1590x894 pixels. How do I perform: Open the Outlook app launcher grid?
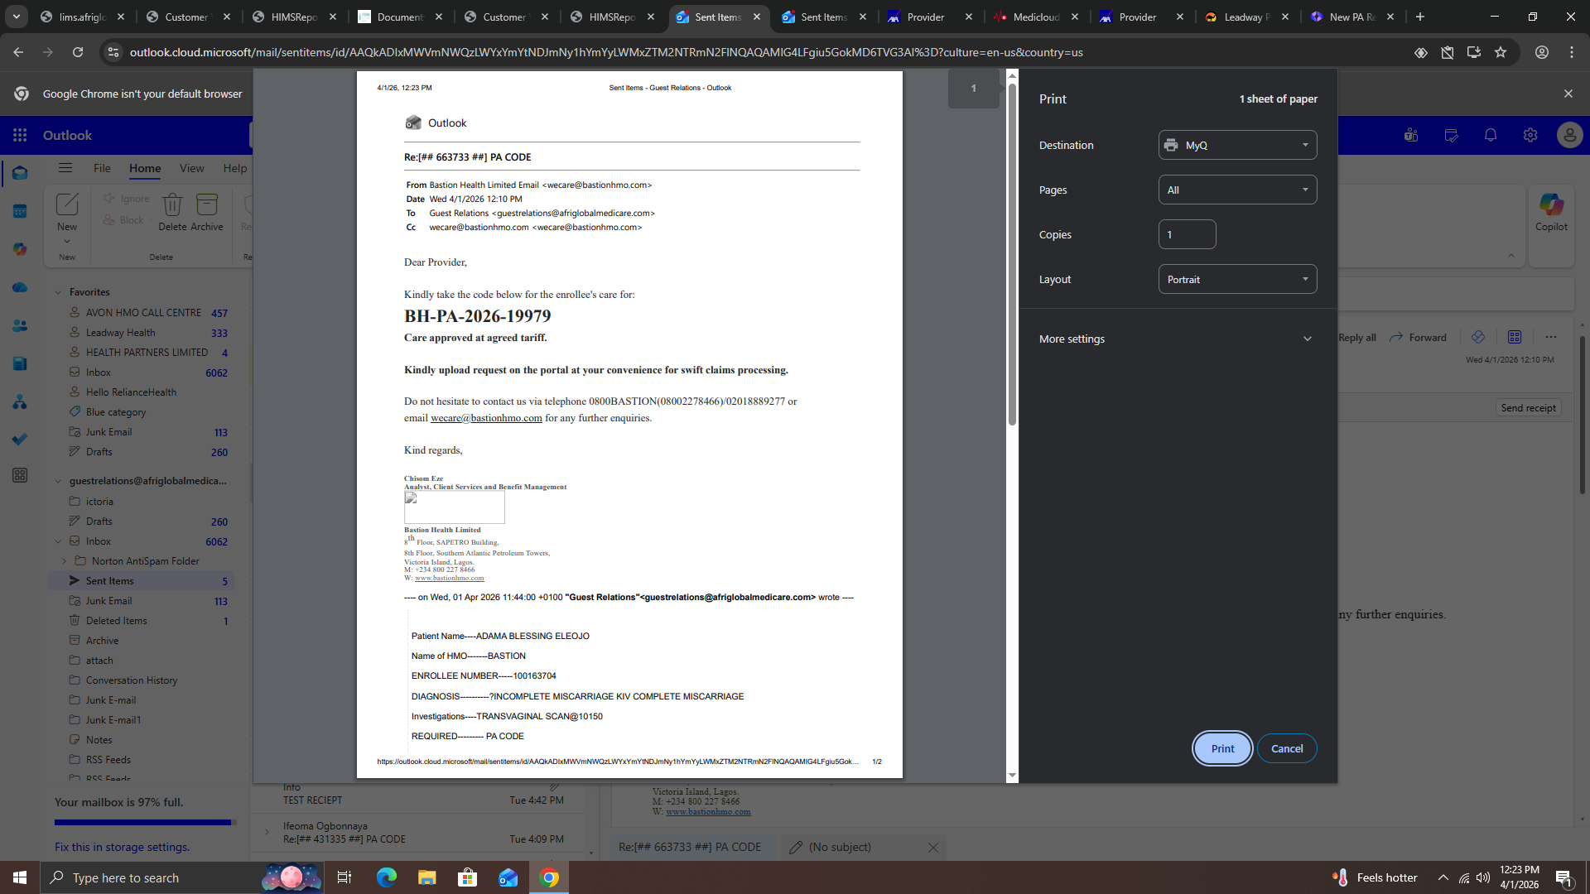(x=20, y=135)
